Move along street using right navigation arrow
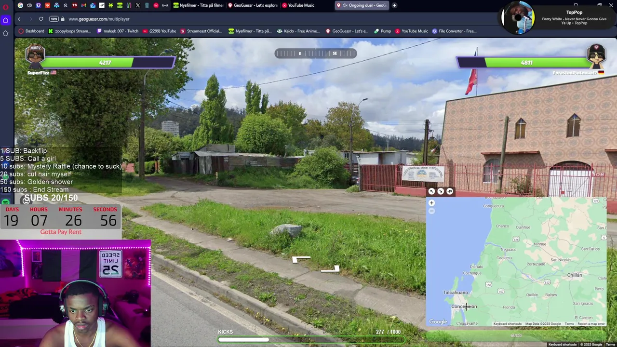 pos(330,269)
